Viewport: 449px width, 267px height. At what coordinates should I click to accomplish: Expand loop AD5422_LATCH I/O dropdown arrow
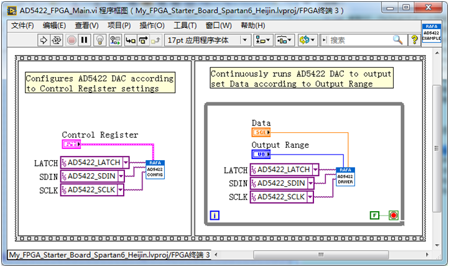point(315,170)
